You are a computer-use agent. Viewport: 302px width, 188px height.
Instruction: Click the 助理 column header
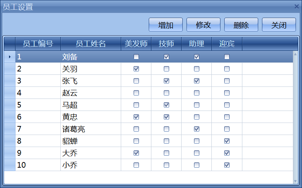click(x=197, y=44)
